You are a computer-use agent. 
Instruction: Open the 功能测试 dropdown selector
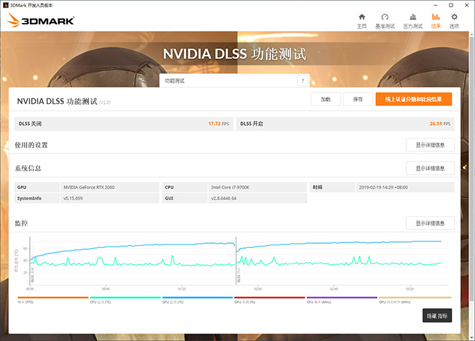pyautogui.click(x=234, y=81)
